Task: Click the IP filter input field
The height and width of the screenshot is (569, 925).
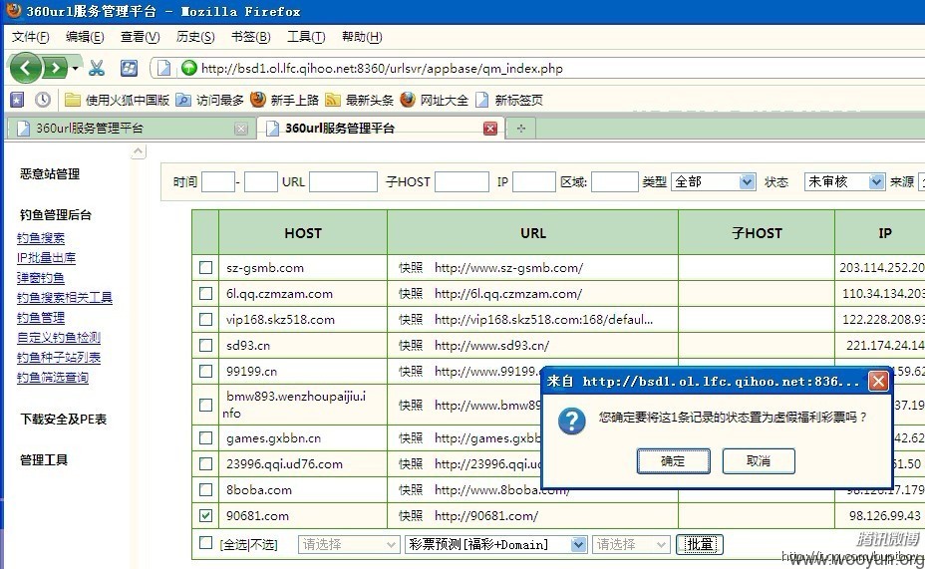Action: 534,181
